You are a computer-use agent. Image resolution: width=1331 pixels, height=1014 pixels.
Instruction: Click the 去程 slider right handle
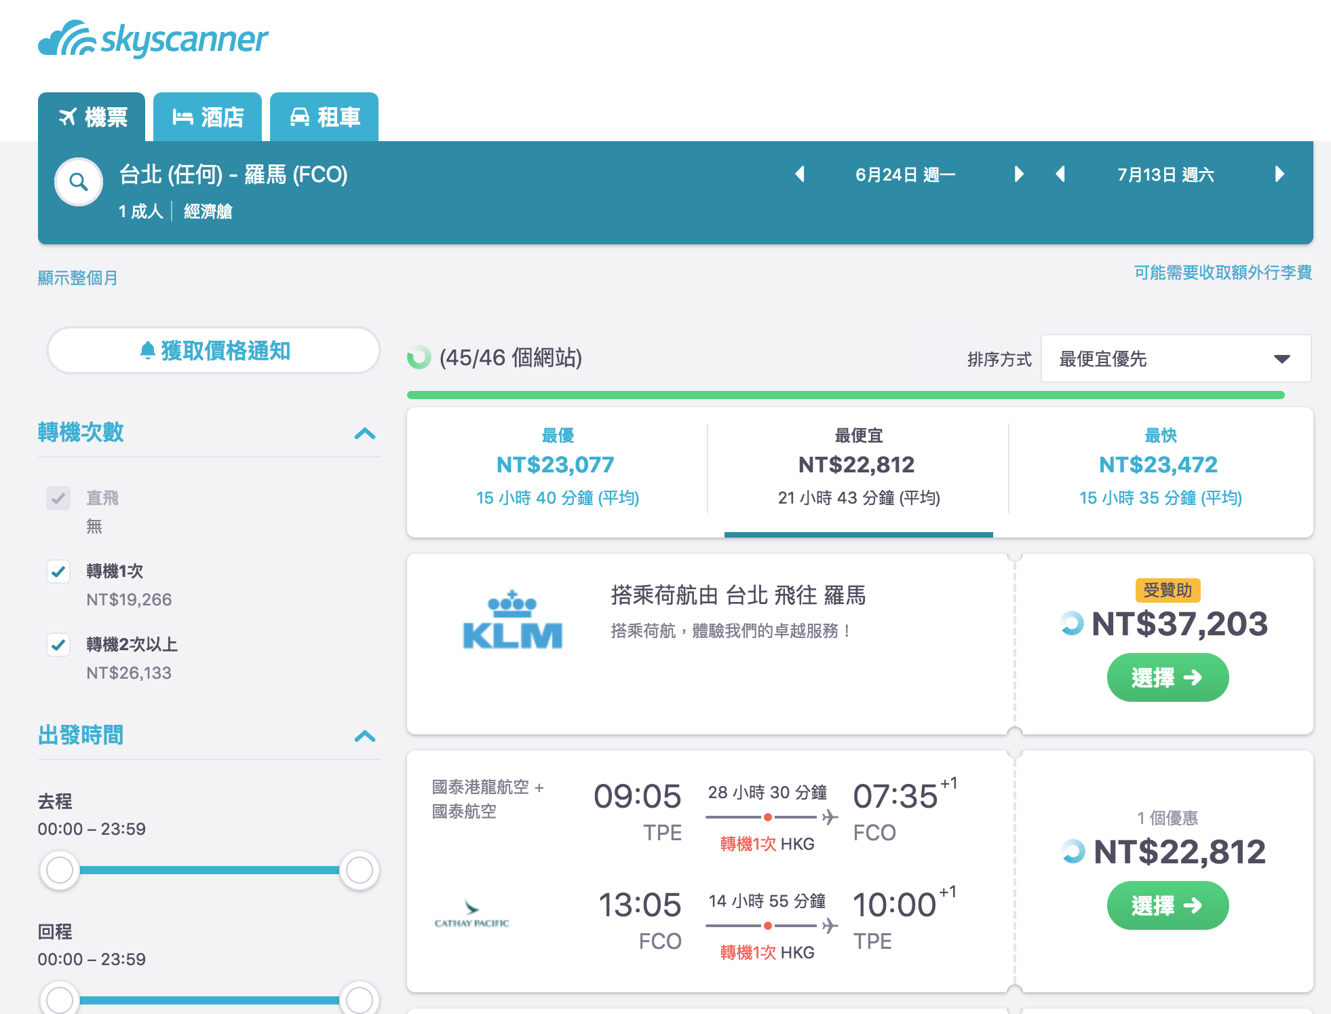click(x=359, y=870)
